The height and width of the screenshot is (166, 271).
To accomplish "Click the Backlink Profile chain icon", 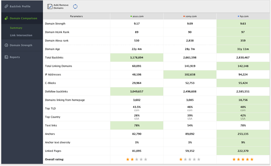I will click(x=6, y=6).
